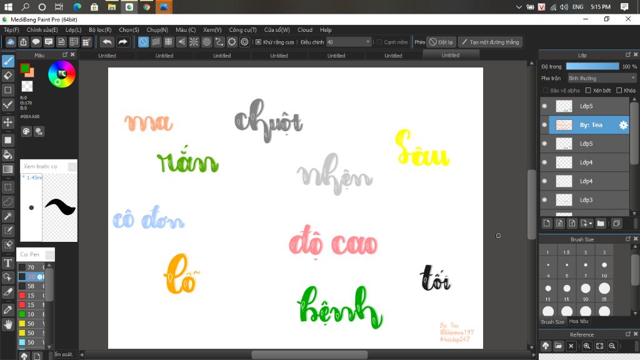This screenshot has height=360, width=640.
Task: Click the Đặt lại reset button
Action: coord(441,42)
